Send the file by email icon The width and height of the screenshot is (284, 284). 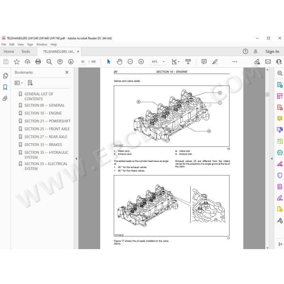pyautogui.click(x=268, y=62)
